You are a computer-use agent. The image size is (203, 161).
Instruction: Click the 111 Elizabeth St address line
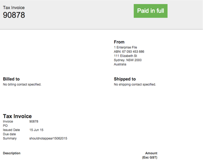(126, 56)
